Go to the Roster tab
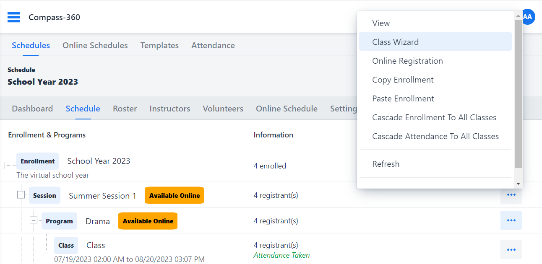542x264 pixels. tap(125, 109)
